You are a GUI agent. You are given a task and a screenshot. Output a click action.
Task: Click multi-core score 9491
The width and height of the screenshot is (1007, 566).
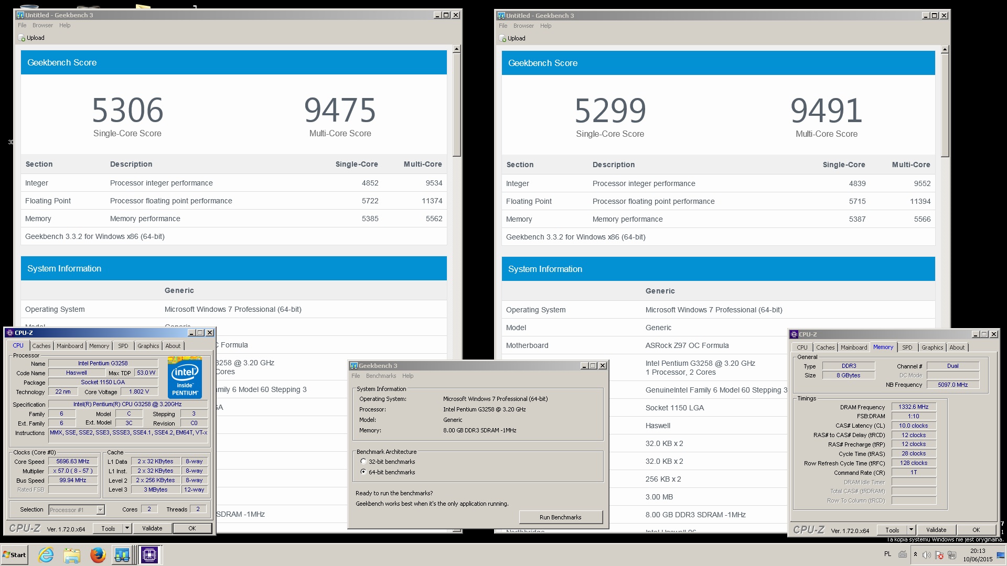pyautogui.click(x=827, y=111)
